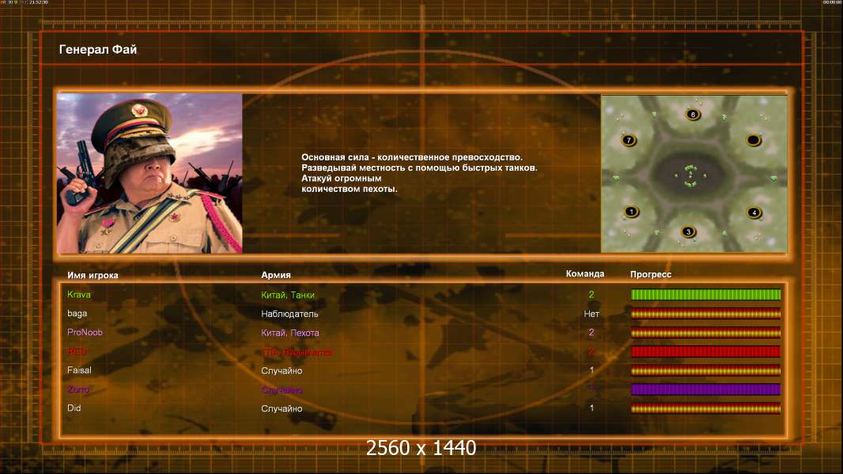Viewport: 843px width, 474px height.
Task: Click army 'Китай, Танки' in Krava's row
Action: click(x=288, y=295)
